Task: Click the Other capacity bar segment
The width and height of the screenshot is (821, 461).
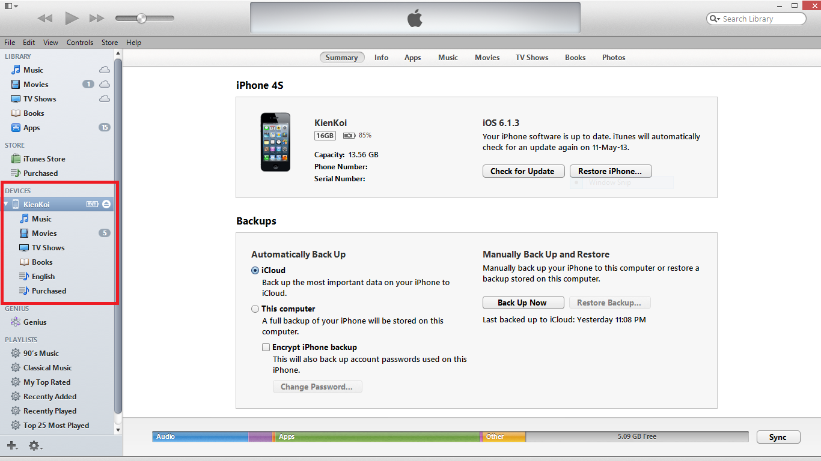Action: 504,436
